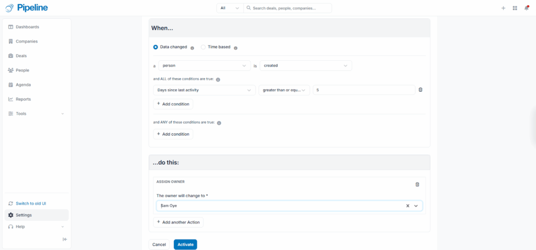Open the All search filter dropdown
The width and height of the screenshot is (536, 250).
click(230, 8)
